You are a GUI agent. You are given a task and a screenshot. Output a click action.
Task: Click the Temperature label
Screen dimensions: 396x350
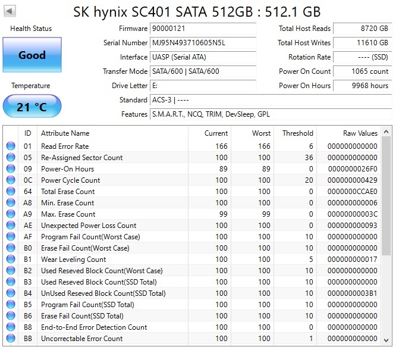[x=30, y=86]
